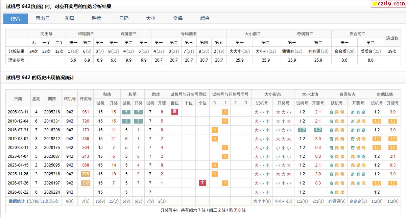
Task: Click the 大小小(9) statistic cell
Action: pyautogui.click(x=262, y=201)
